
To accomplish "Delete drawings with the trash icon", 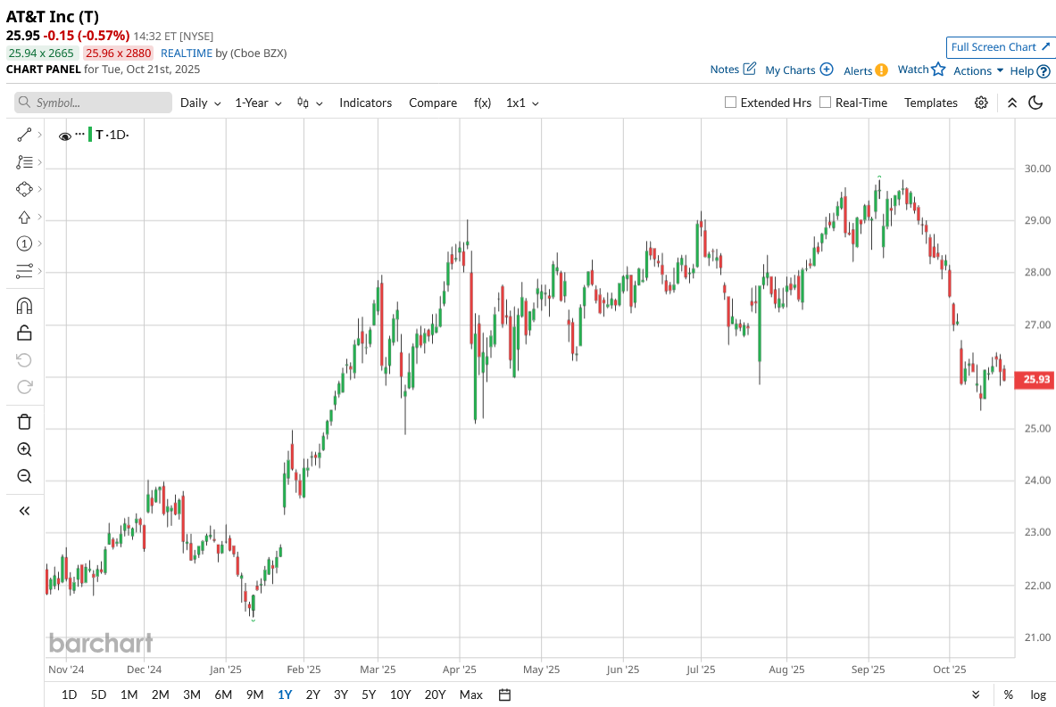I will click(x=24, y=422).
